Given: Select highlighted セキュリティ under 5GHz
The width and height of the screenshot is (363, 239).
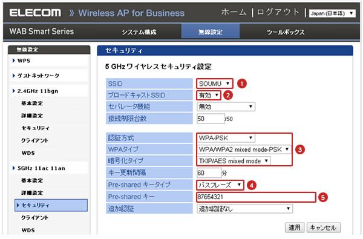Looking at the screenshot, I should pyautogui.click(x=51, y=205).
